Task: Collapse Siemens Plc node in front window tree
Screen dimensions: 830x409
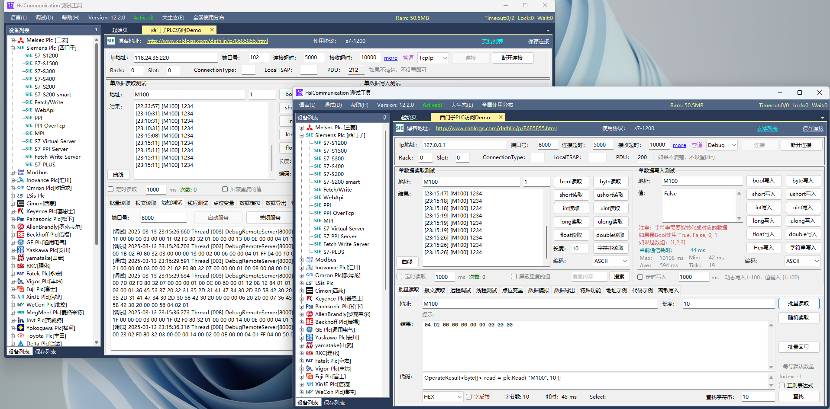Action: pos(302,135)
